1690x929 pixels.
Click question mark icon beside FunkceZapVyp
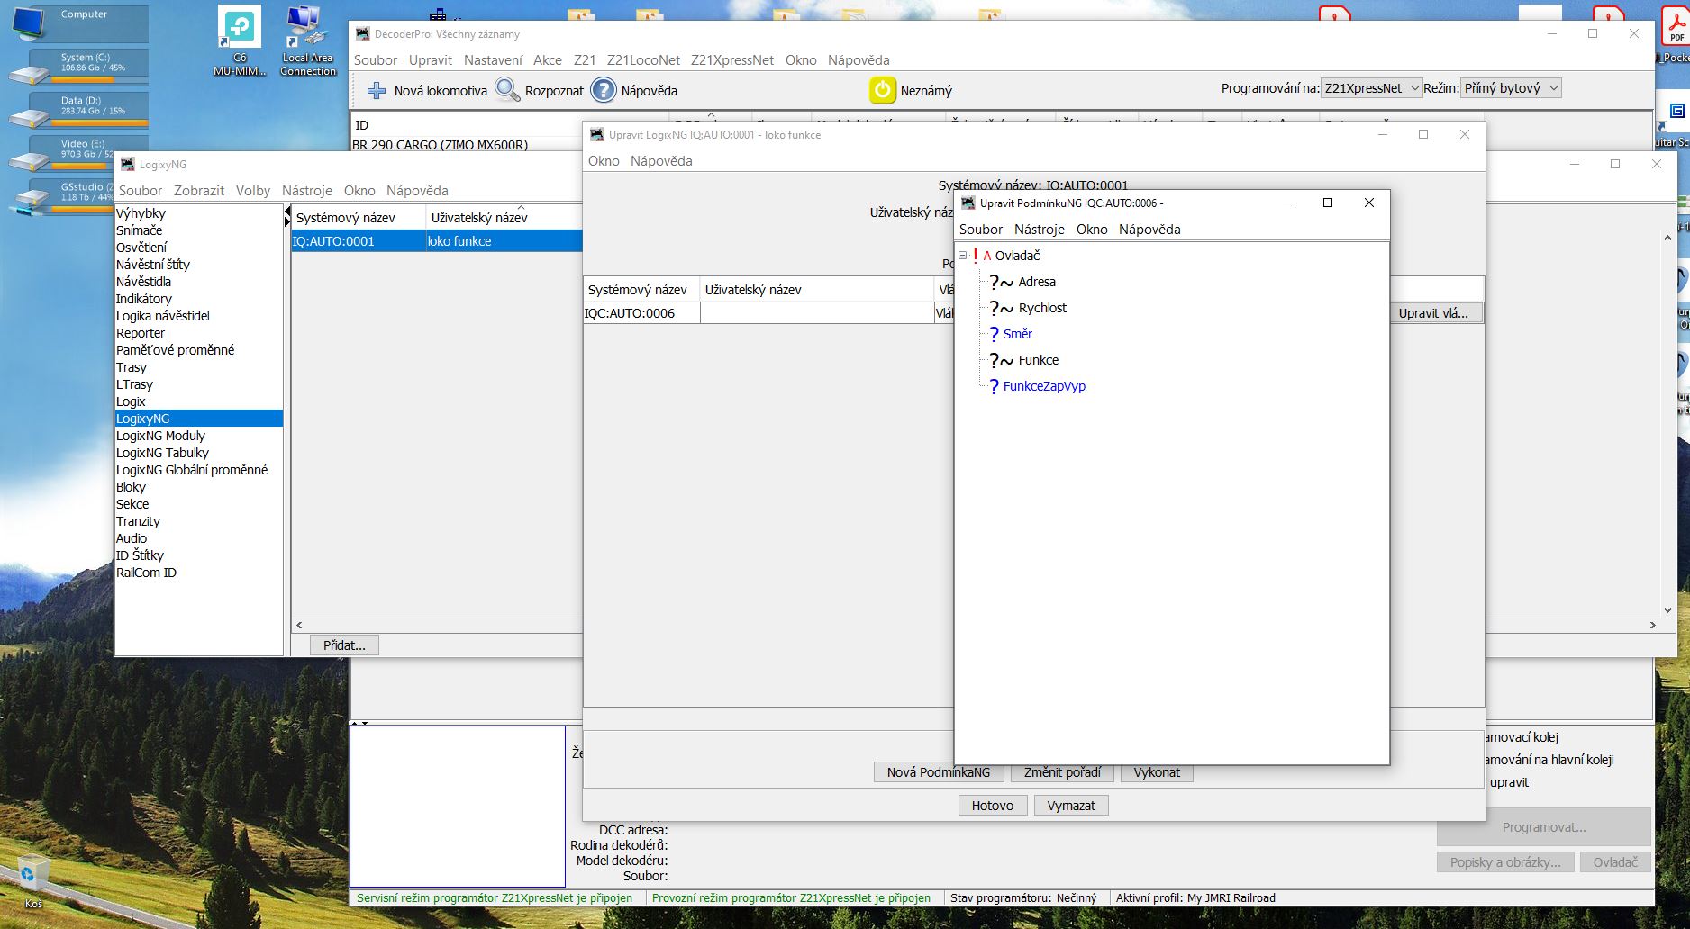[994, 386]
